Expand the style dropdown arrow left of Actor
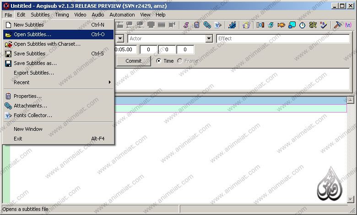The height and width of the screenshot is (215, 357). (120, 39)
